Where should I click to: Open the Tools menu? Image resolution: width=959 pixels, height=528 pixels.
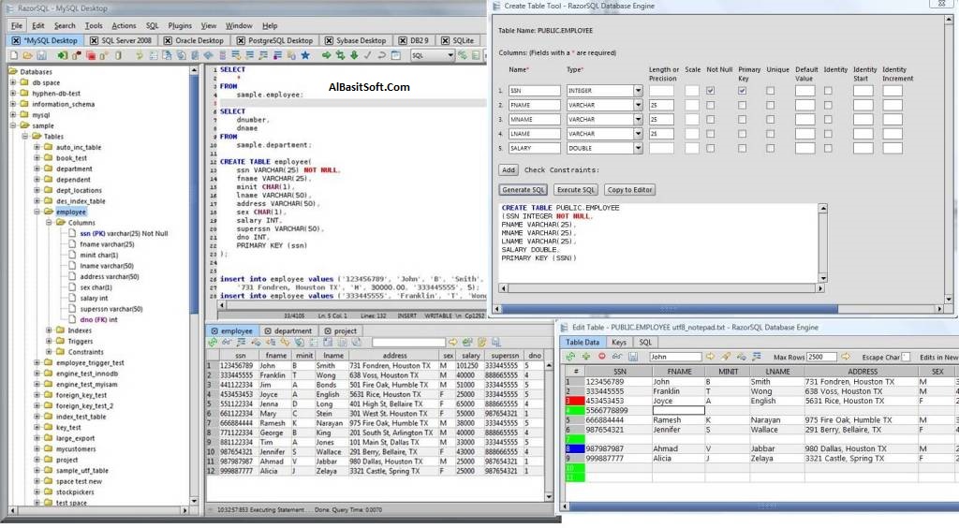click(x=94, y=25)
